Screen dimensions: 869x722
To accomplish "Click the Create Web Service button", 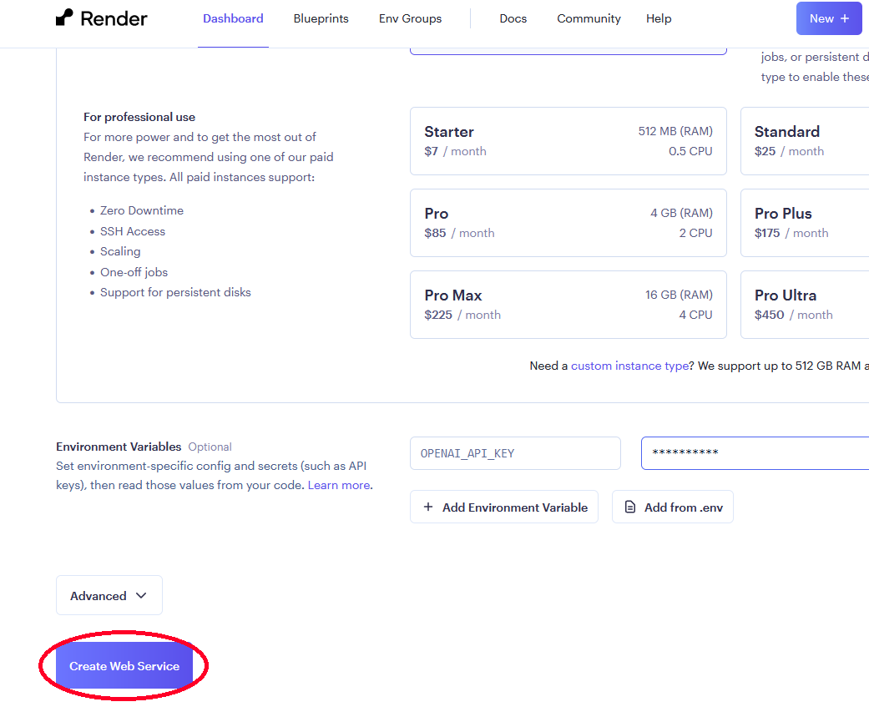I will click(x=124, y=665).
